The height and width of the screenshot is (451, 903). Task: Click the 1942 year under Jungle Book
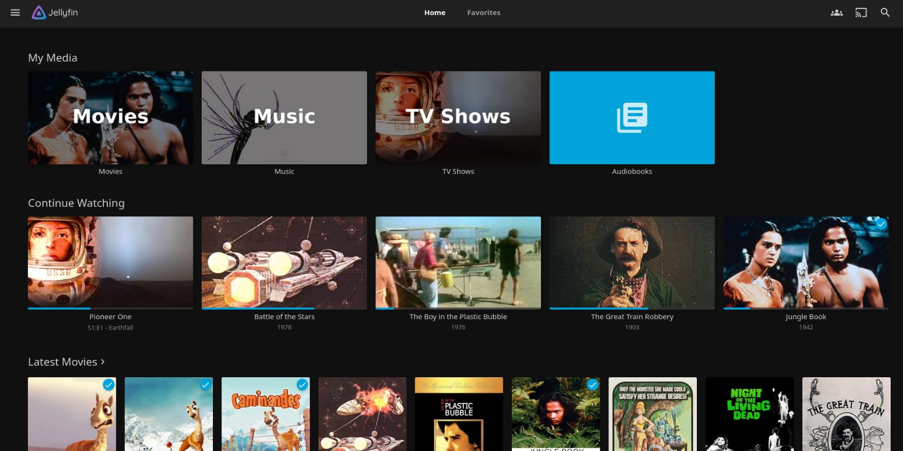tap(806, 327)
